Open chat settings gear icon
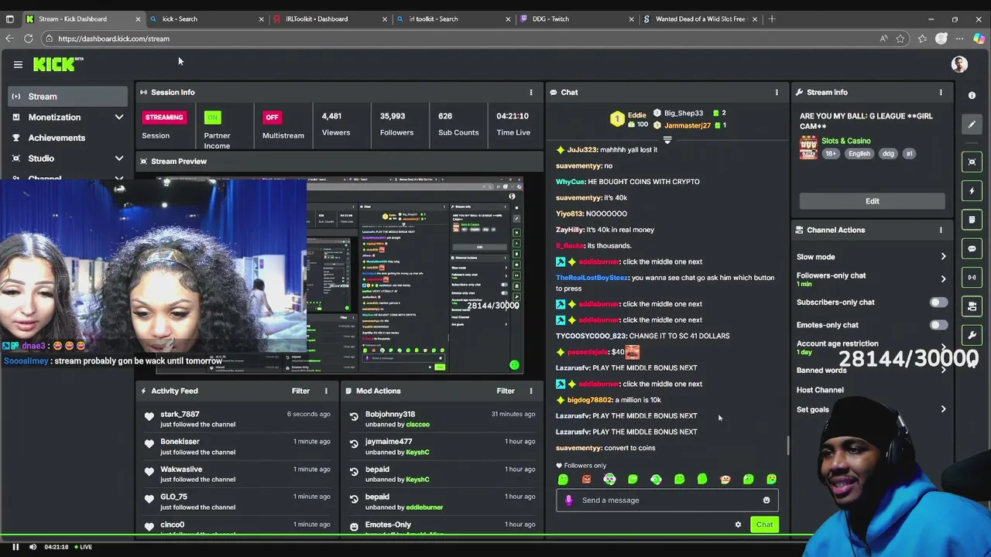This screenshot has height=557, width=991. click(x=738, y=525)
